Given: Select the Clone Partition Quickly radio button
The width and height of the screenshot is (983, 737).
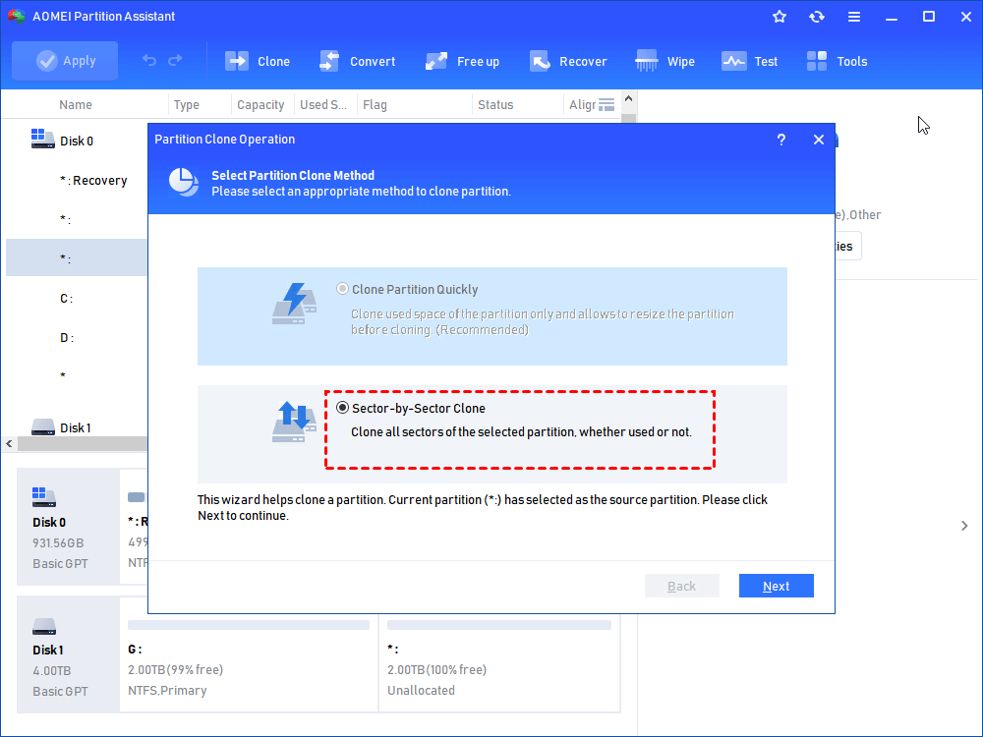Looking at the screenshot, I should coord(342,289).
